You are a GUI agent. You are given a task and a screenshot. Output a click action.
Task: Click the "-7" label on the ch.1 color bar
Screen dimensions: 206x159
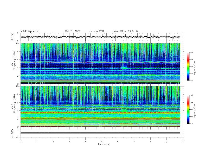point(192,81)
